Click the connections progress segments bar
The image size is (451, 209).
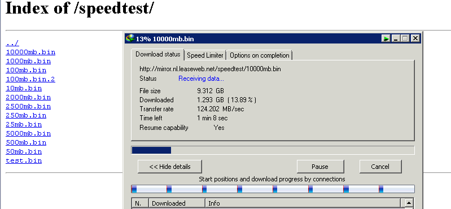[273, 189]
